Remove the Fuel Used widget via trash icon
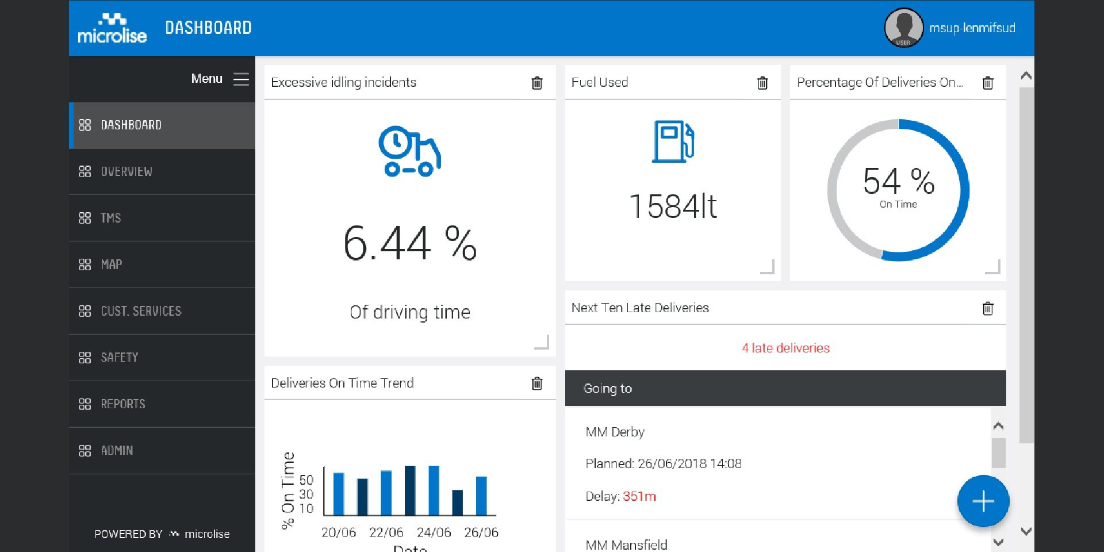 tap(762, 83)
